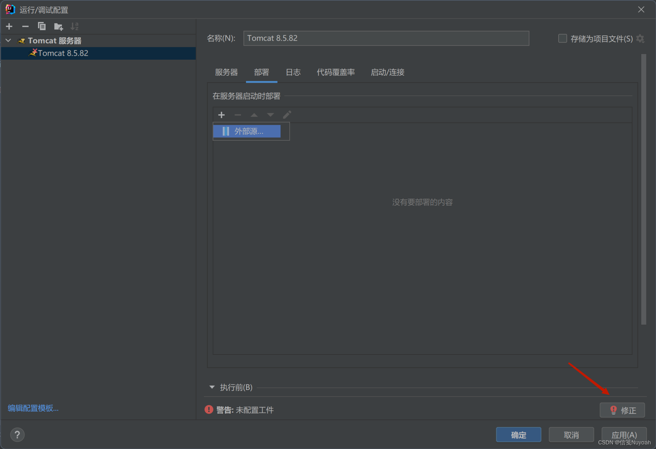This screenshot has width=656, height=449.
Task: Click the 修正 fix button
Action: pyautogui.click(x=622, y=410)
